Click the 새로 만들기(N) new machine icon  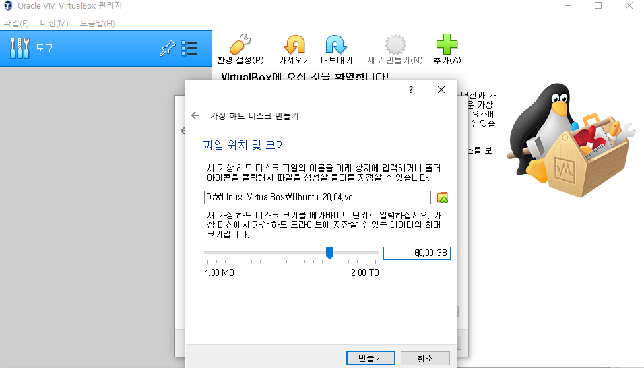coord(395,44)
